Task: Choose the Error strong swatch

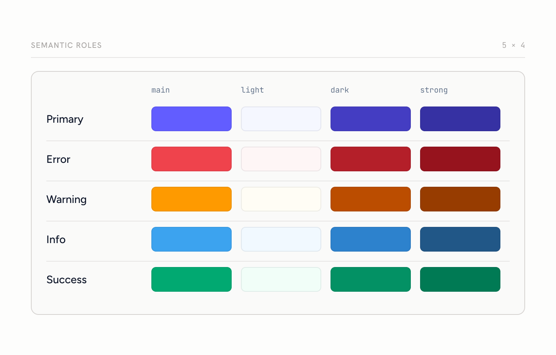Action: click(x=460, y=159)
